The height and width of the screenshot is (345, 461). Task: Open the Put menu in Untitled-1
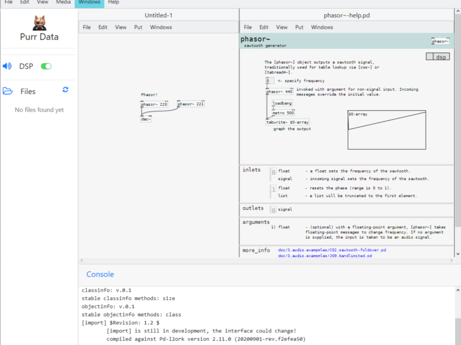click(x=138, y=27)
